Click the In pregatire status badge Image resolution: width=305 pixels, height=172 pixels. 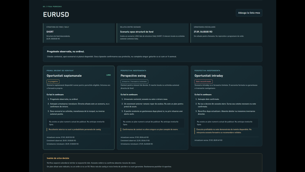tap(53, 81)
